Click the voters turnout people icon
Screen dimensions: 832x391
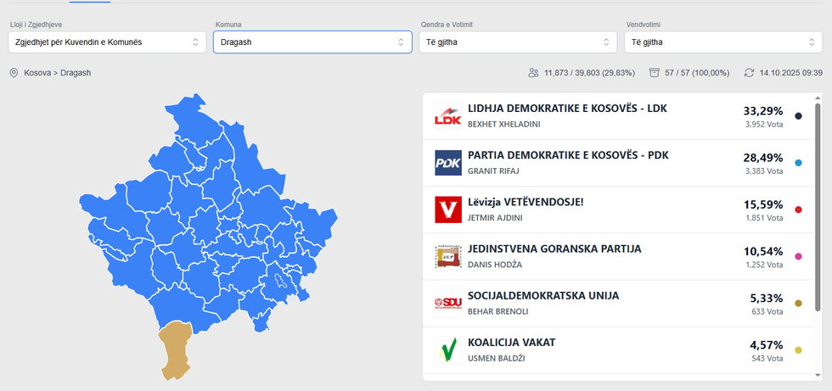pyautogui.click(x=533, y=73)
